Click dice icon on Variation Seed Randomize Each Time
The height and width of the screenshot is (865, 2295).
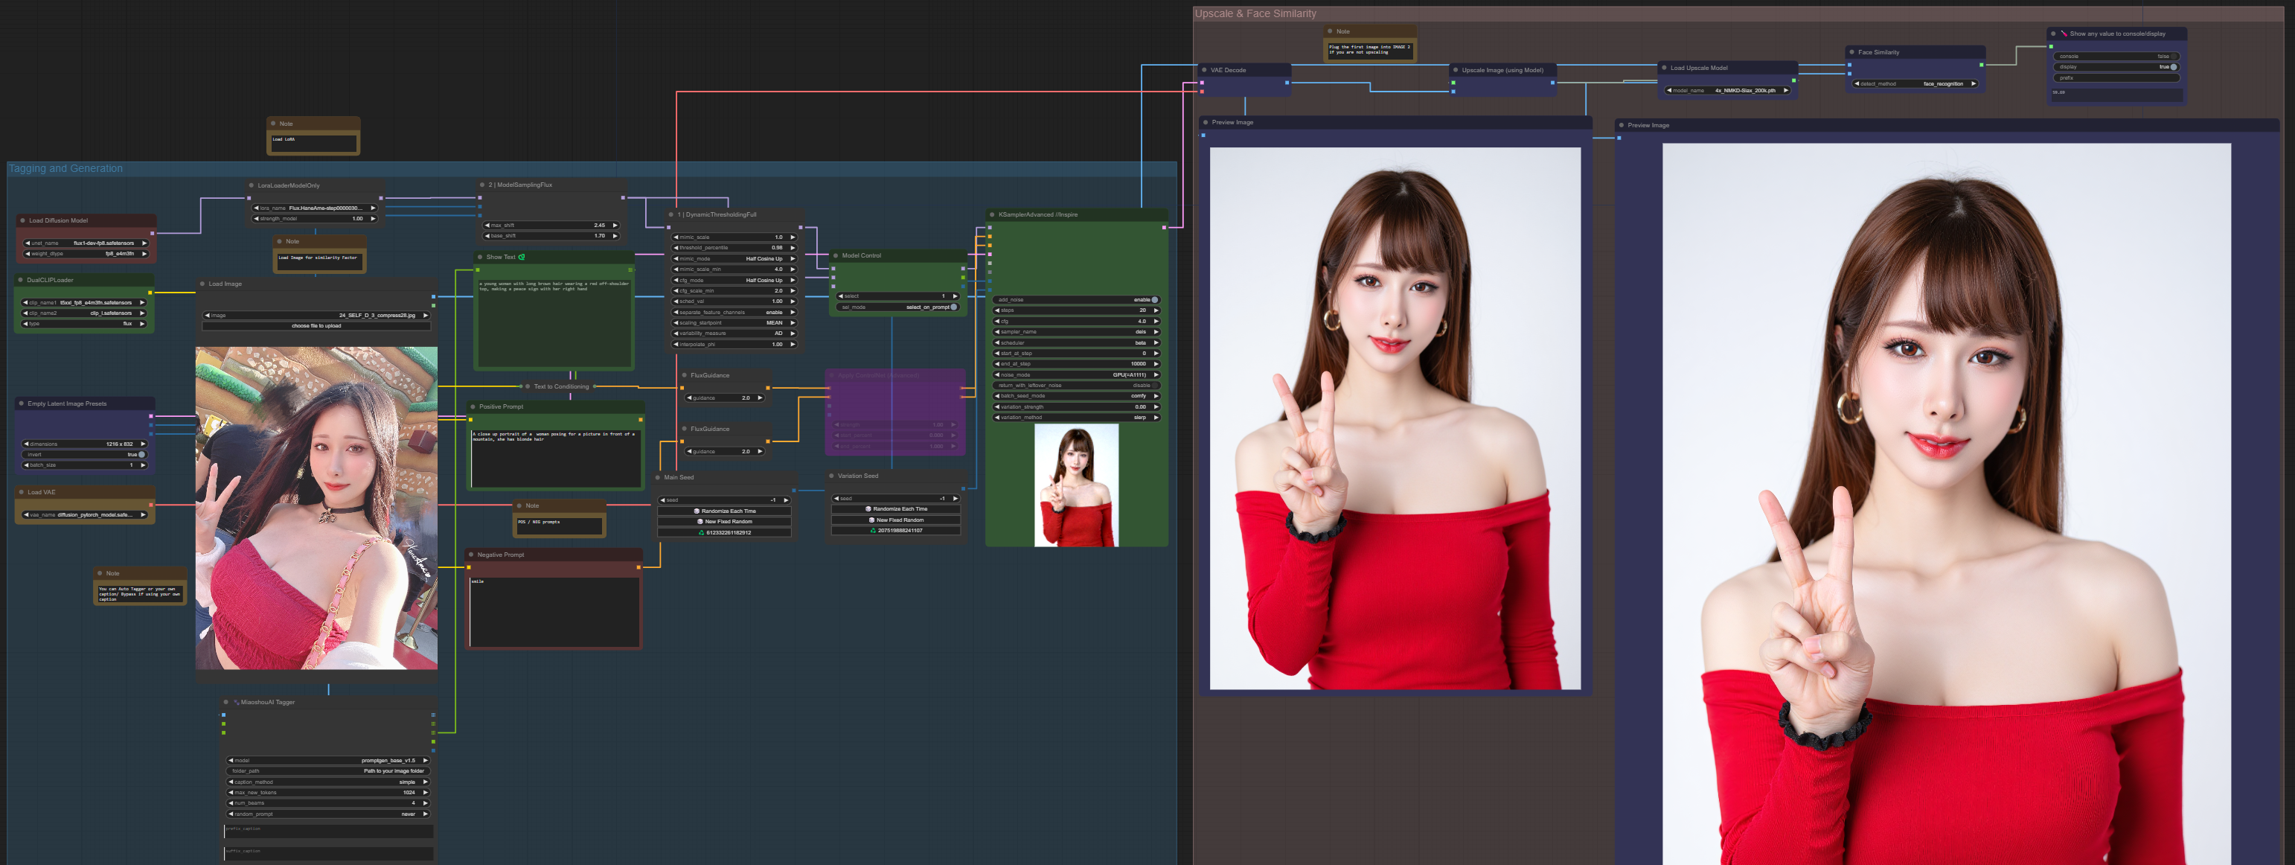coord(868,510)
